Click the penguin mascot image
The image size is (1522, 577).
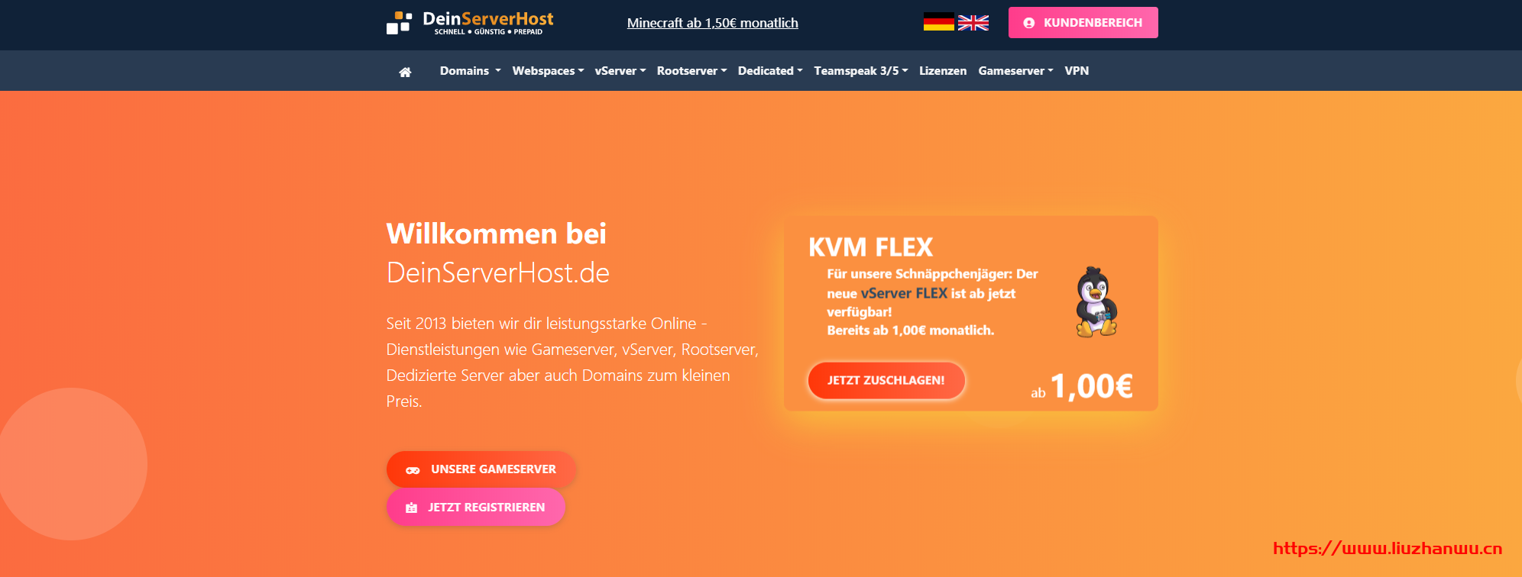1096,302
